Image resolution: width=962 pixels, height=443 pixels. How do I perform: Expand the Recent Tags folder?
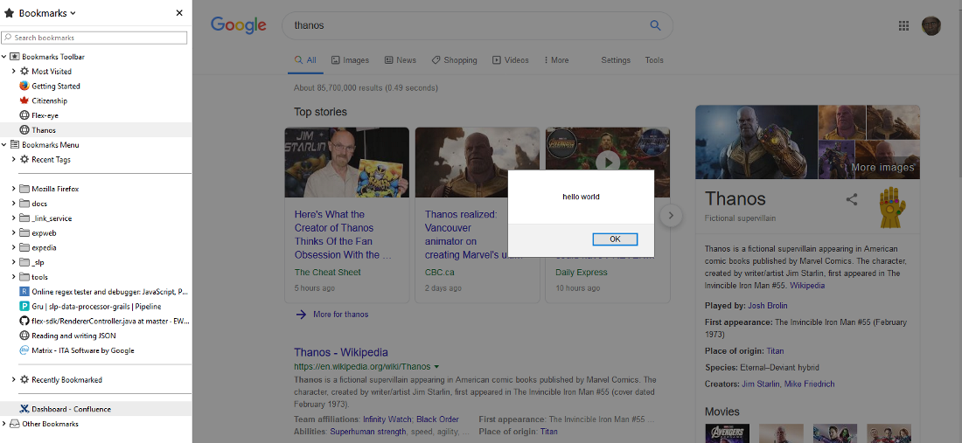click(x=13, y=160)
